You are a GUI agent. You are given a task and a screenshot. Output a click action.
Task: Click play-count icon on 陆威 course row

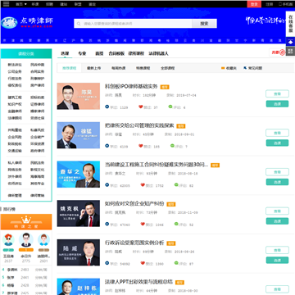coord(107,263)
